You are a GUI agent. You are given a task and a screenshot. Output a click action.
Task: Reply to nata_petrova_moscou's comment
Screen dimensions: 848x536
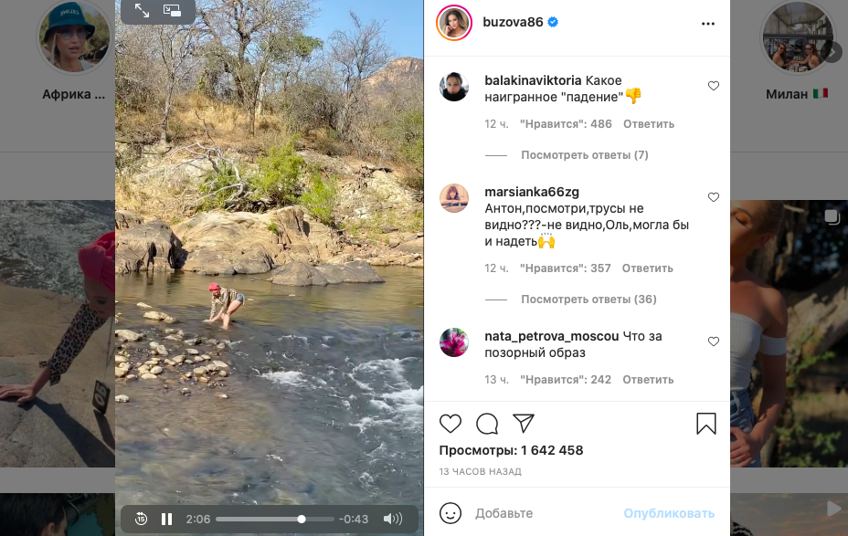click(x=648, y=380)
